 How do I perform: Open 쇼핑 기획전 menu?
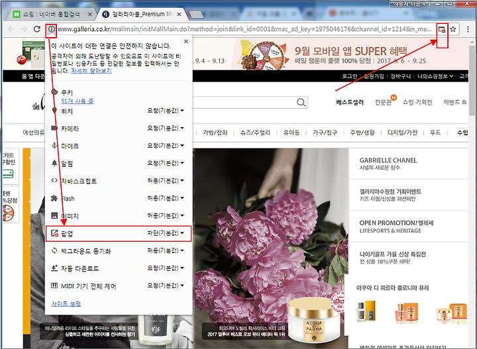pos(417,103)
